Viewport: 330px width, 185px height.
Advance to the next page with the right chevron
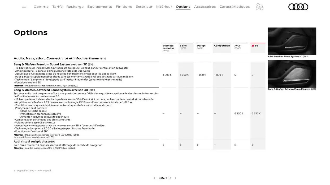pos(175,178)
